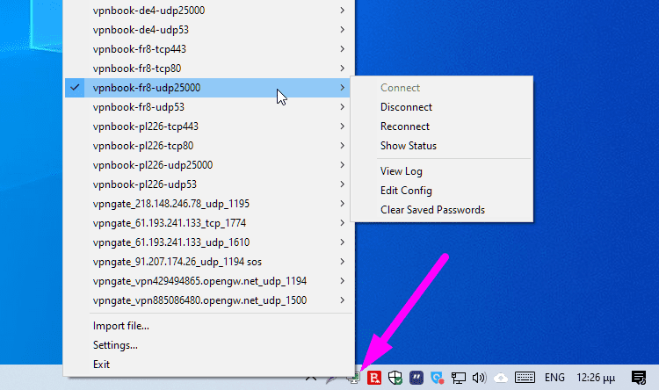Select vpnbook-de4-udp25000 profile name
This screenshot has height=390, width=659.
coord(148,11)
